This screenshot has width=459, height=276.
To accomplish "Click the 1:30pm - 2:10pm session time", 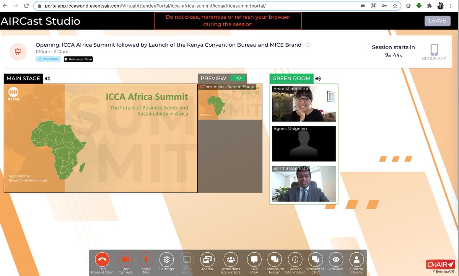I will (52, 52).
